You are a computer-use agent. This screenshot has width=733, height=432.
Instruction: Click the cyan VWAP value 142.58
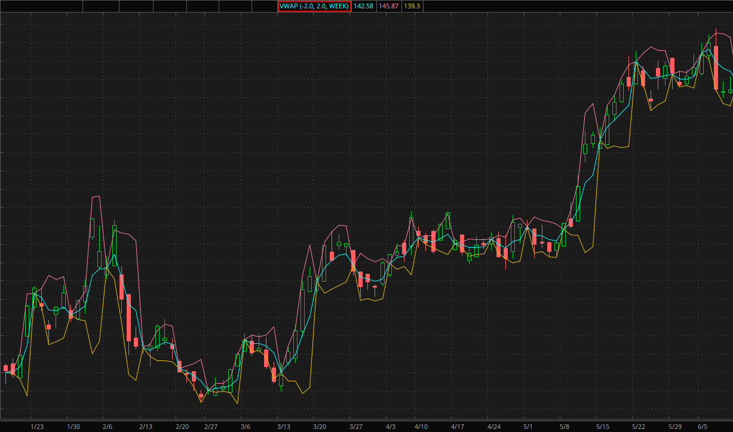[x=364, y=6]
